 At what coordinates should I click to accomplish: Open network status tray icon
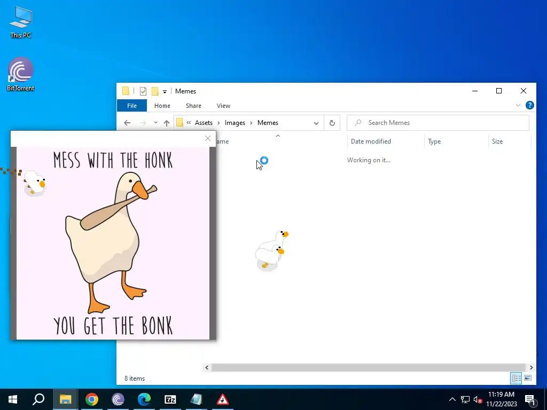465,399
